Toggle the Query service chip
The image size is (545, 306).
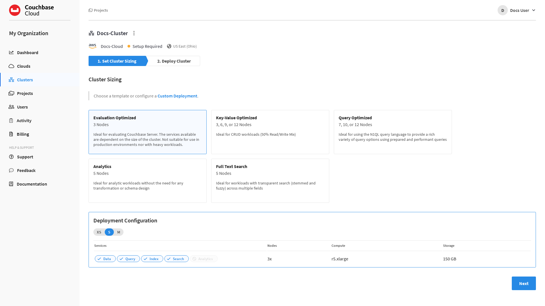(x=128, y=259)
